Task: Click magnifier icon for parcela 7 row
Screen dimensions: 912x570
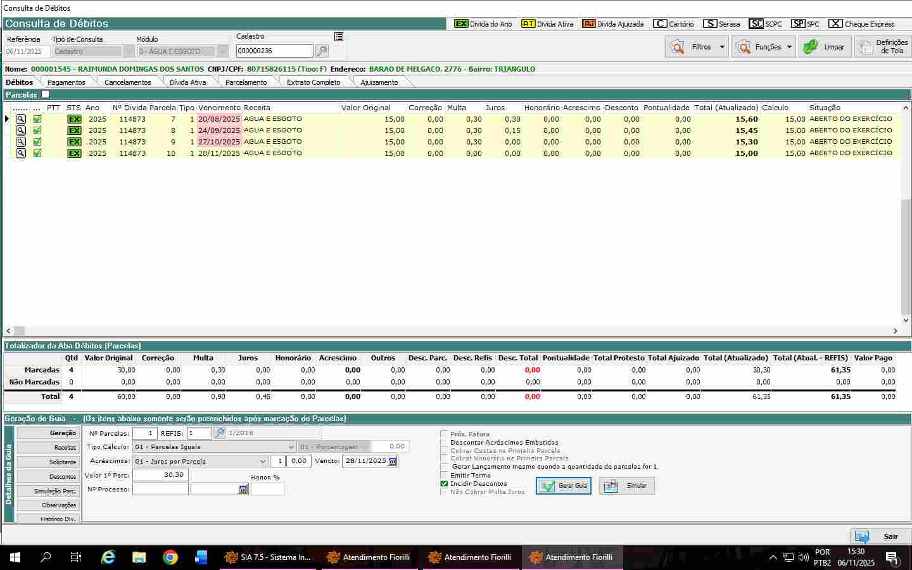Action: tap(21, 119)
